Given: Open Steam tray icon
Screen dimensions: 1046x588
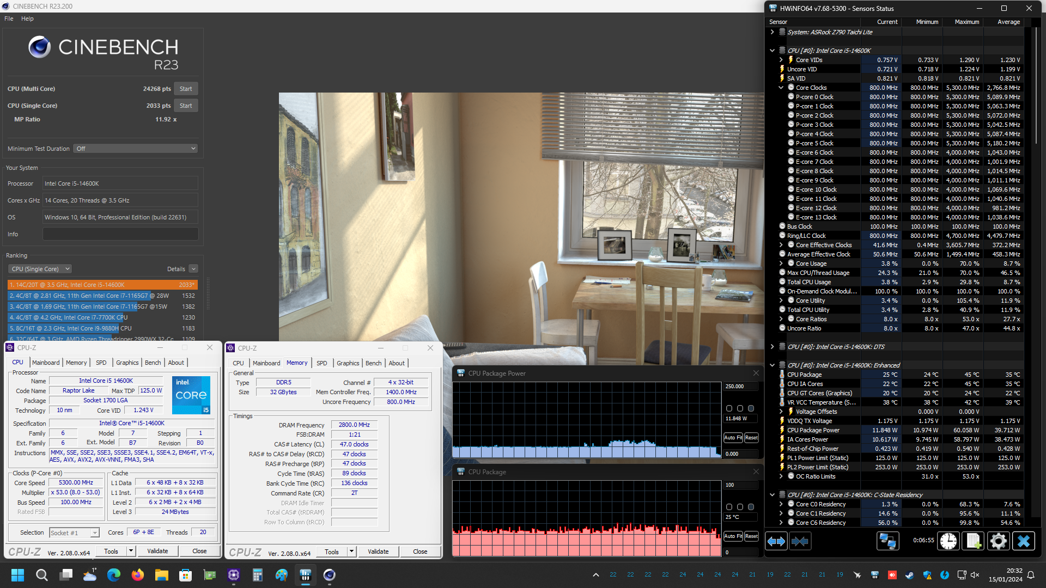Looking at the screenshot, I should click(x=910, y=575).
